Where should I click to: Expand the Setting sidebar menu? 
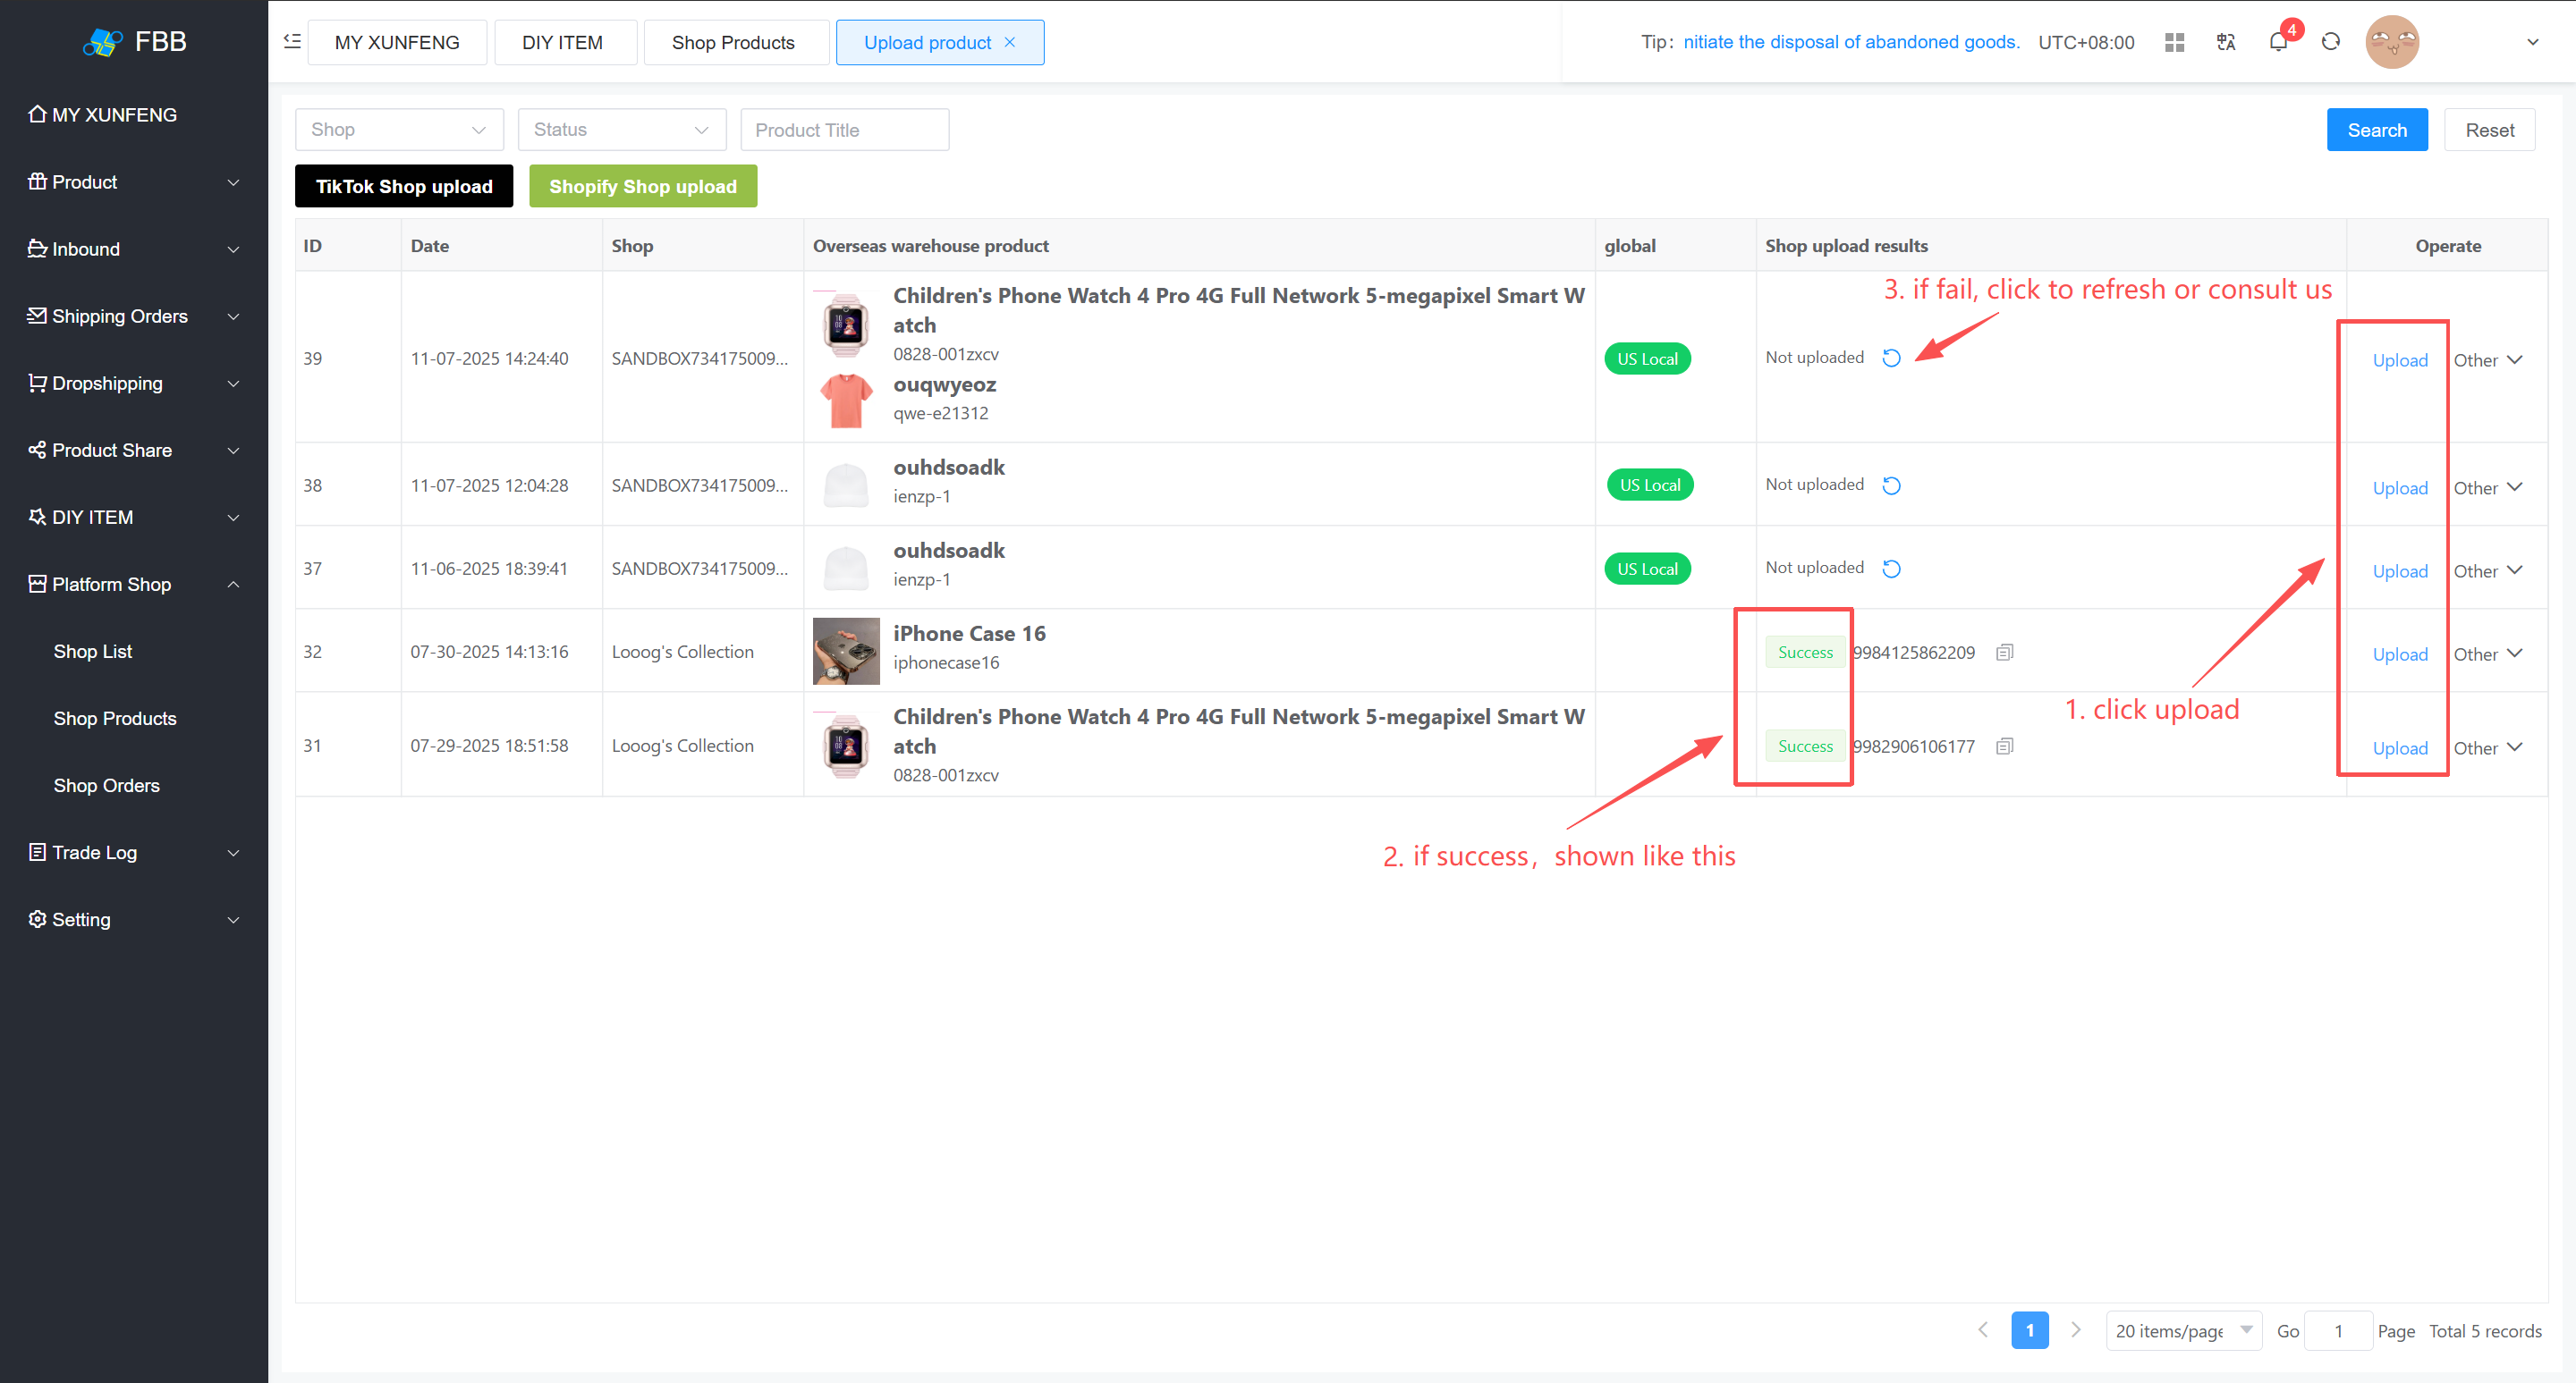pyautogui.click(x=134, y=919)
